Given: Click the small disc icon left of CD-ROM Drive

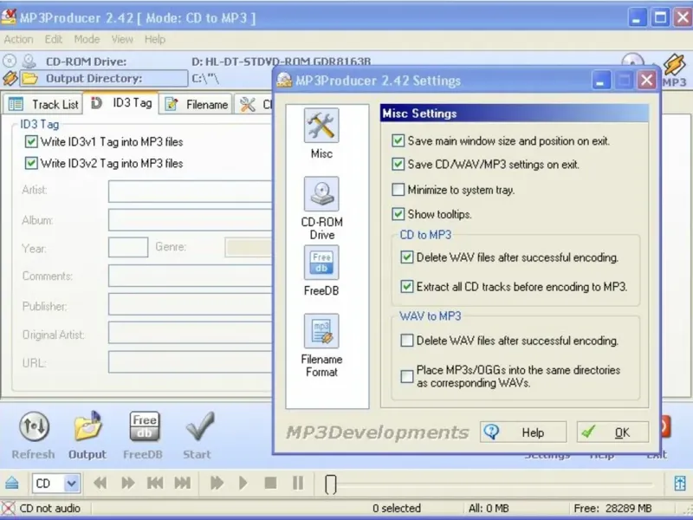Looking at the screenshot, I should [x=10, y=61].
